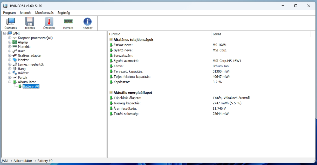Viewport: 317px width, 165px height.
Task: Click the Leírás column header
Action: [x=260, y=34]
